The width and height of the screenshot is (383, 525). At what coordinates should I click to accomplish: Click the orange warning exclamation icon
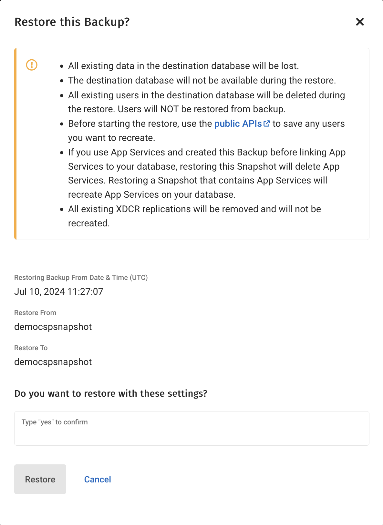(32, 65)
